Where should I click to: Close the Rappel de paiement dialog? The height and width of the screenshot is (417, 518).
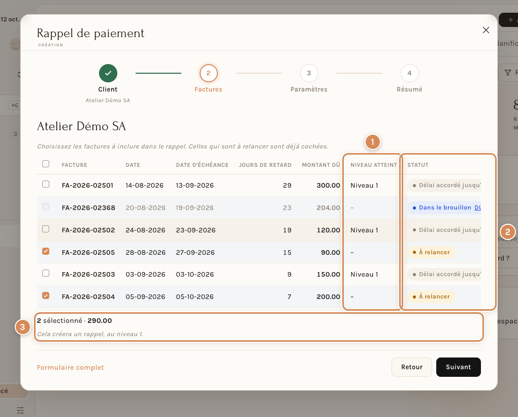485,30
